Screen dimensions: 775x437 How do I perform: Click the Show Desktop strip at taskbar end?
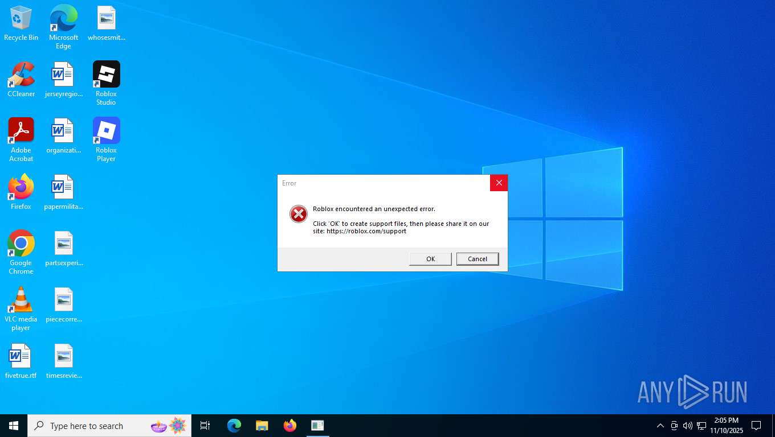point(773,426)
